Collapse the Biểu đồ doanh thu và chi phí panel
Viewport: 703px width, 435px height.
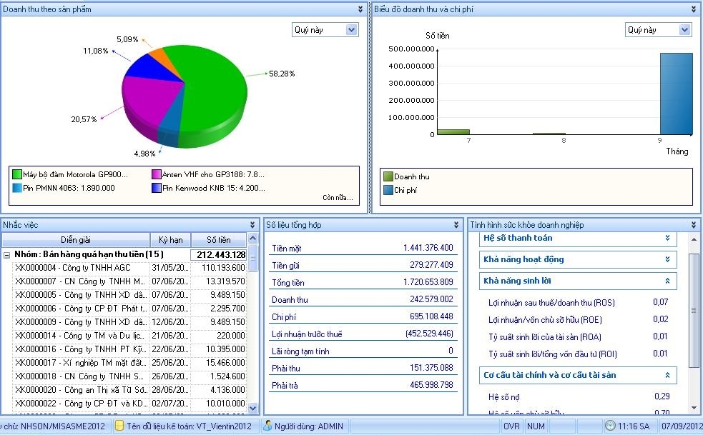click(694, 9)
